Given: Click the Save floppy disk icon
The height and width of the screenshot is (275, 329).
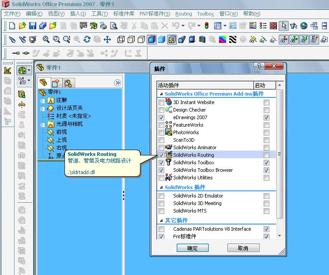Looking at the screenshot, I should coord(33,26).
